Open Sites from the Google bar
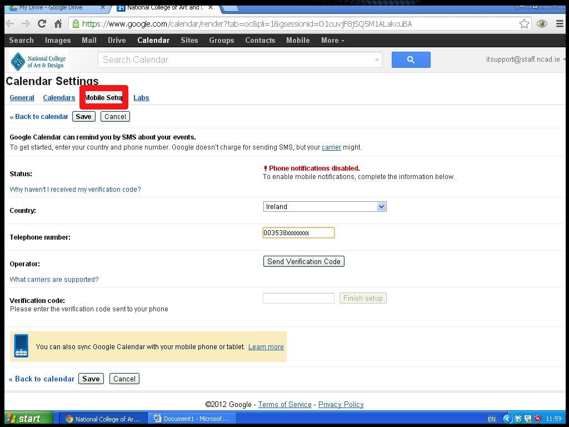This screenshot has height=427, width=569. pos(189,40)
